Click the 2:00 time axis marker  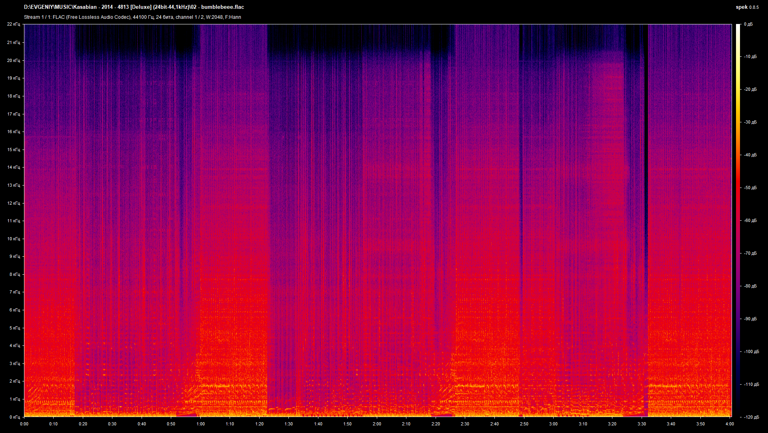(377, 424)
